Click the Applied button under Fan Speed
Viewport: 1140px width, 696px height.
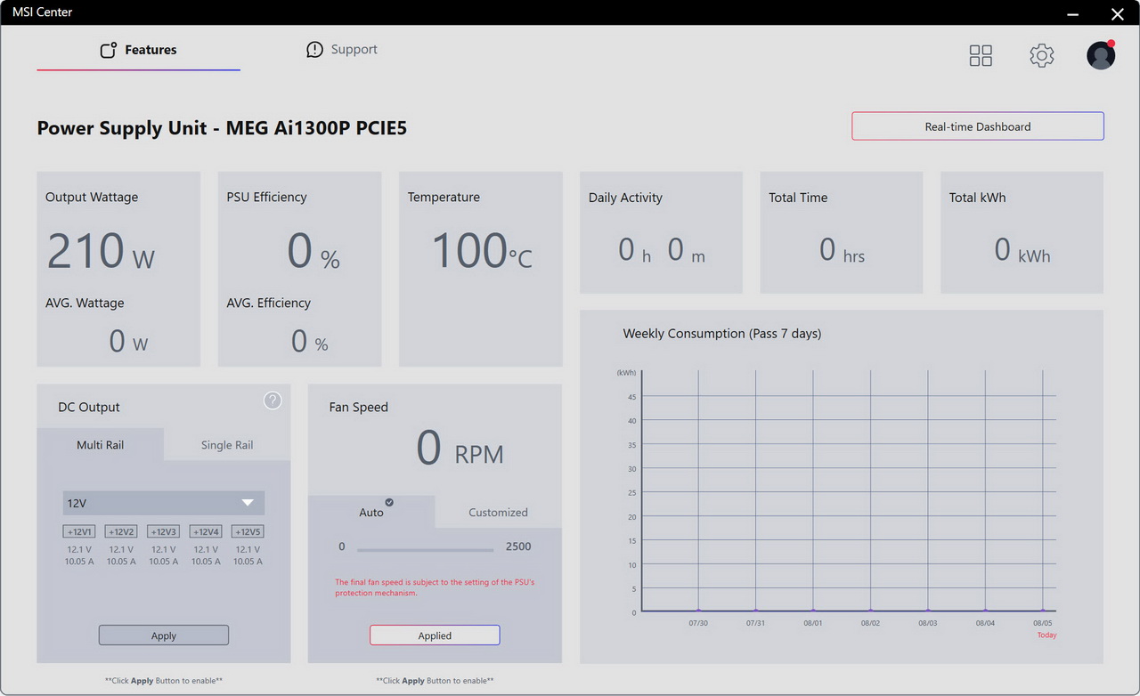pos(435,635)
